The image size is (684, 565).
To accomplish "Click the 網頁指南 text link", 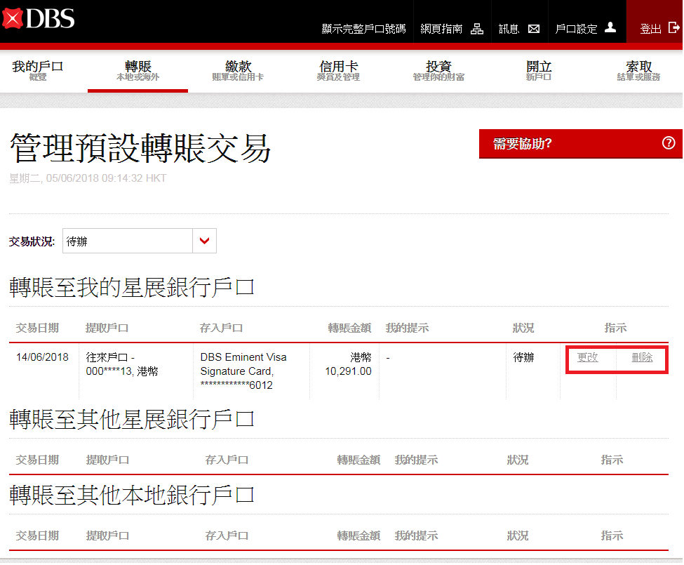I will click(x=441, y=29).
